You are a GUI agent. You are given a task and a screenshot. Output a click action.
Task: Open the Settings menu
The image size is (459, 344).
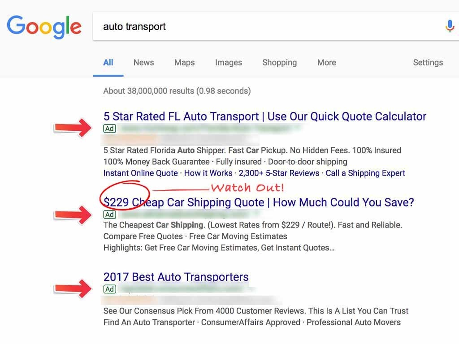pyautogui.click(x=428, y=62)
